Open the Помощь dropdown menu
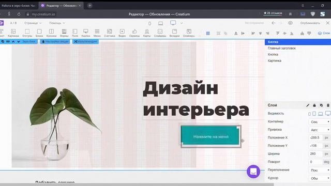The height and width of the screenshot is (186, 331). 57,23
